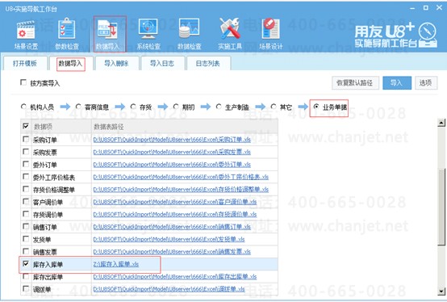Image resolution: width=447 pixels, height=302 pixels.
Task: Open the 采购订单.xls path link
Action: click(172, 140)
